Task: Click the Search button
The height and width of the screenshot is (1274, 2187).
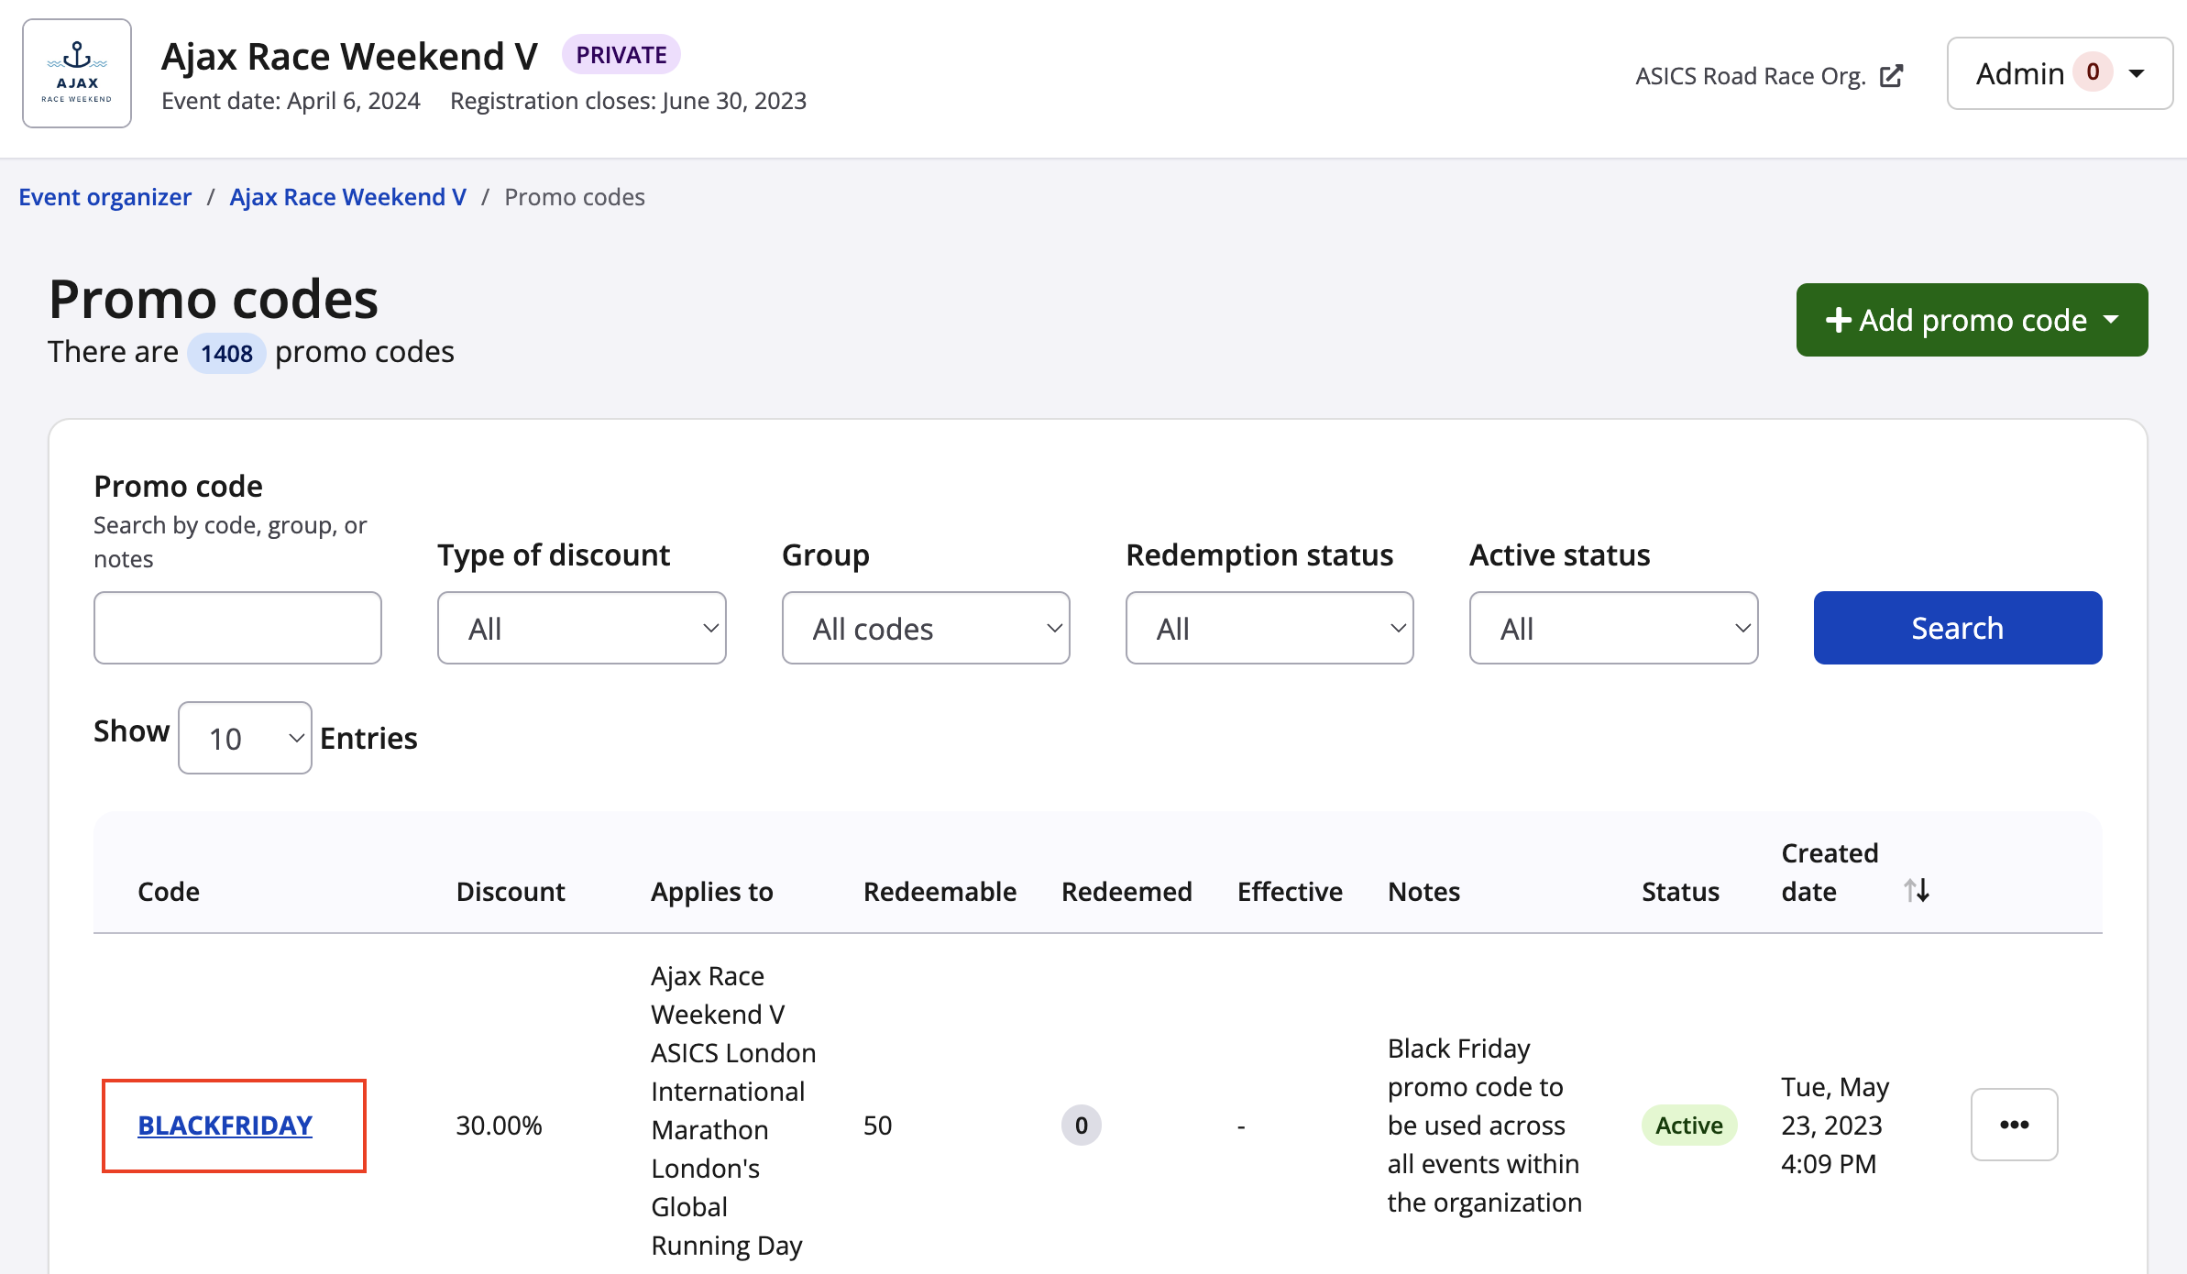Action: (1956, 626)
